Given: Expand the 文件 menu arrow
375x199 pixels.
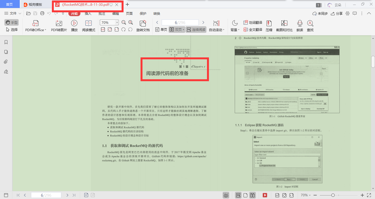Looking at the screenshot, I should click(x=20, y=13).
